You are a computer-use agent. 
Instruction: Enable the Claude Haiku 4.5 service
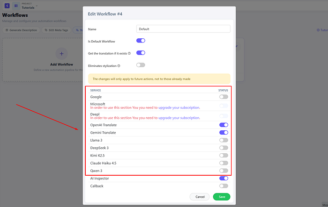224,163
